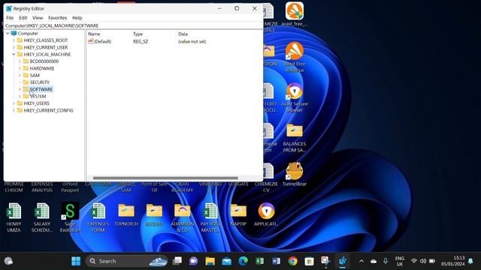Select the Avast Secure Browser desktop icon
Image resolution: width=481 pixels, height=270 pixels.
tap(295, 97)
